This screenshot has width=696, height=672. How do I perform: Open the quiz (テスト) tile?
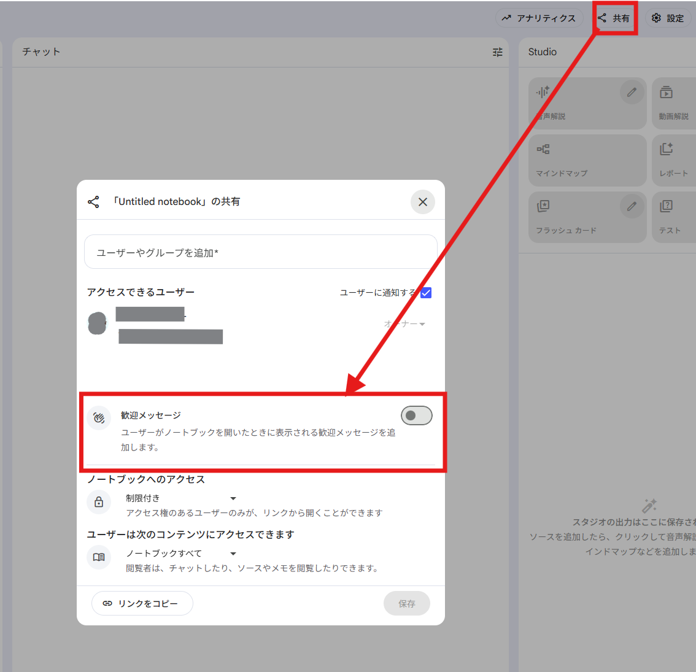click(x=673, y=217)
